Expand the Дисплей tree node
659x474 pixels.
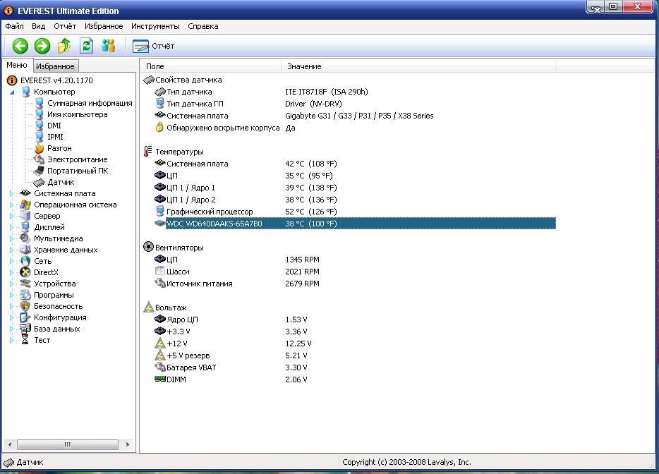click(x=12, y=228)
